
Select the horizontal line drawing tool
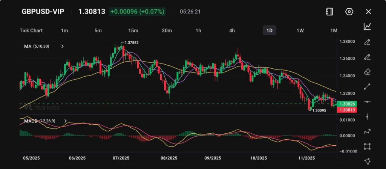367,102
